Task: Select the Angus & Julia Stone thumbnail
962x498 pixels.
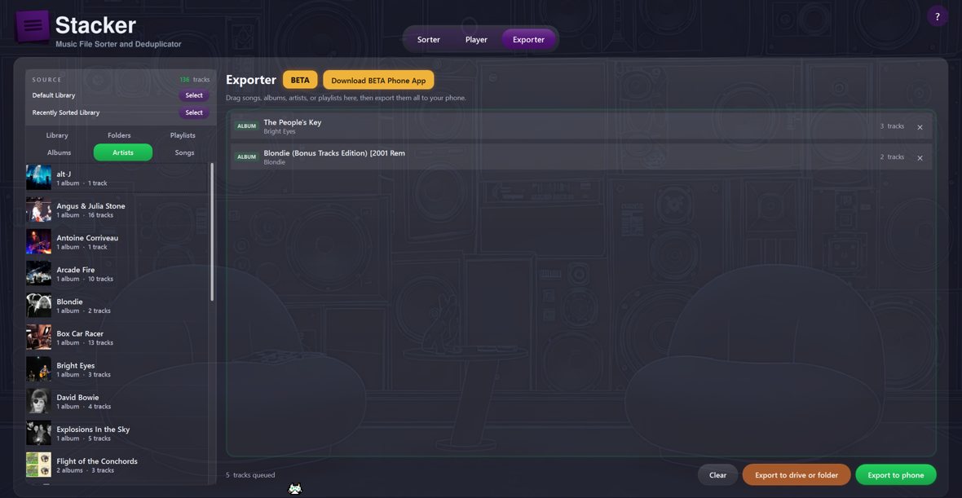Action: coord(38,209)
